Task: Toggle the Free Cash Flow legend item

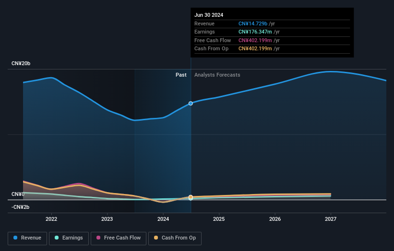Action: (x=118, y=238)
